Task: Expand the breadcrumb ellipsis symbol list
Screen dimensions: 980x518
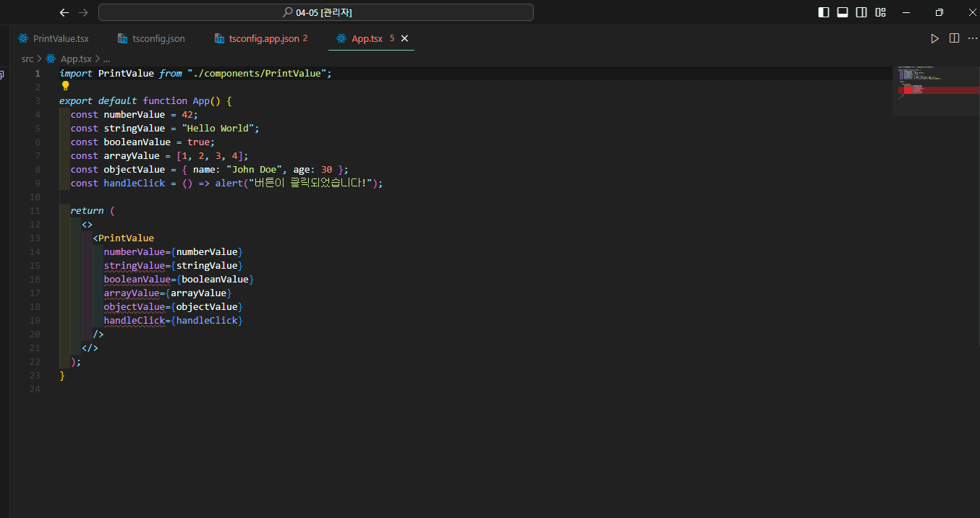Action: pyautogui.click(x=106, y=59)
